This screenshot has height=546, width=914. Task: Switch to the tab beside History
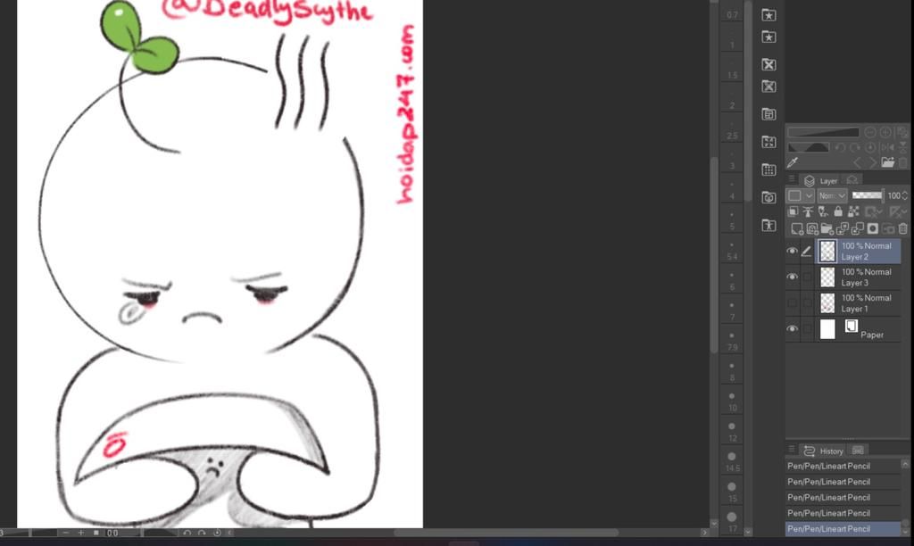pyautogui.click(x=858, y=451)
